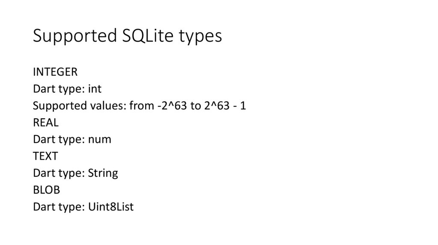Select the BLOB heading line

pos(46,190)
